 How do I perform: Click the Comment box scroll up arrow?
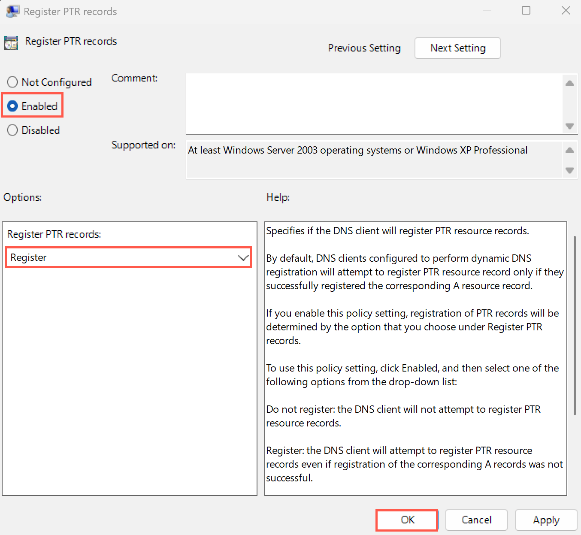[570, 83]
